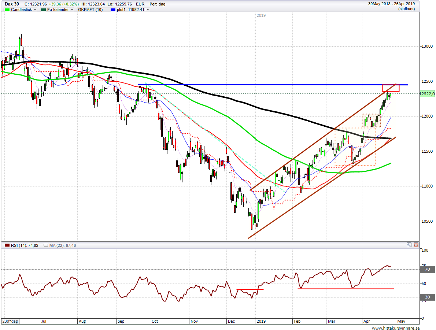The height and width of the screenshot is (330, 436).
Task: Select the Fa-kalender series label
Action: 58,10
